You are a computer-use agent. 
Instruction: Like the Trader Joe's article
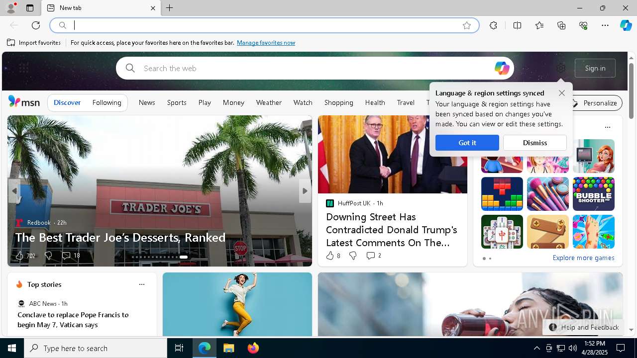19,256
